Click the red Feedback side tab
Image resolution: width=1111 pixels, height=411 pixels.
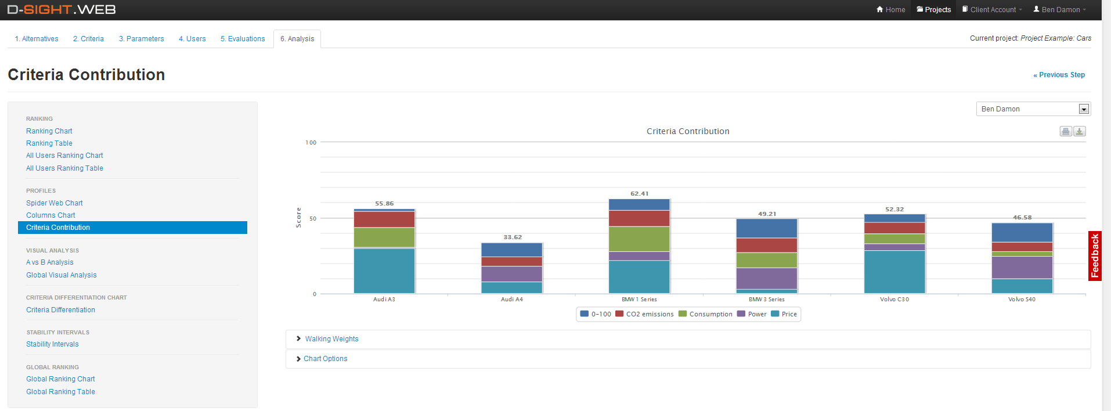click(1095, 256)
